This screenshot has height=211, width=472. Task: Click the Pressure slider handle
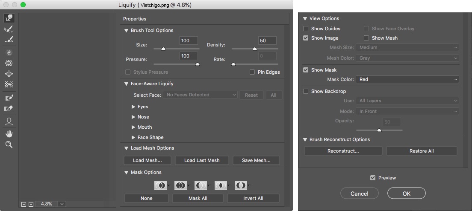[198, 64]
